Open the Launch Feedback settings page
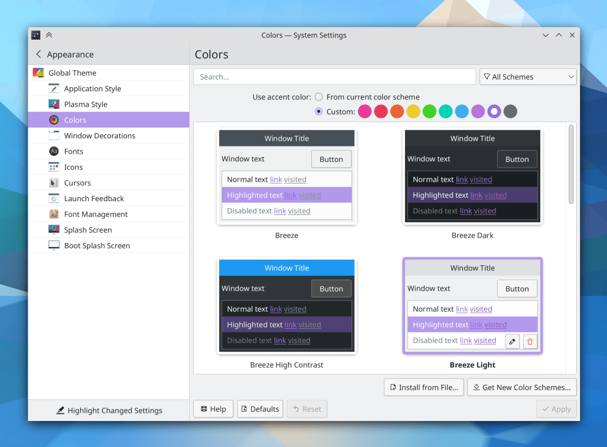607x447 pixels. pyautogui.click(x=94, y=198)
